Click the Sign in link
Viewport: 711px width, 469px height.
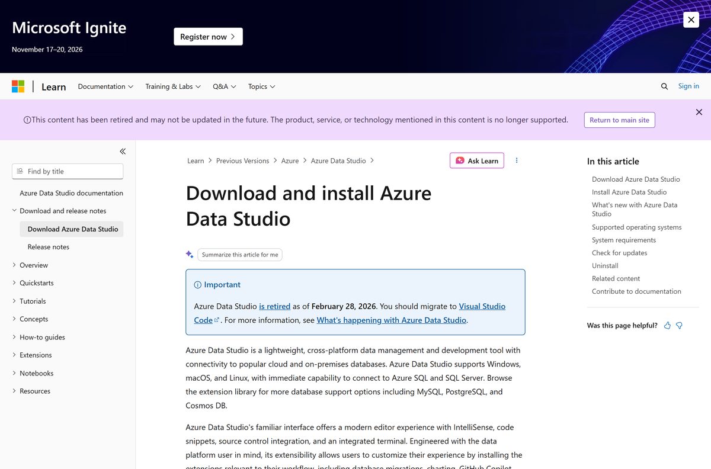coord(688,86)
